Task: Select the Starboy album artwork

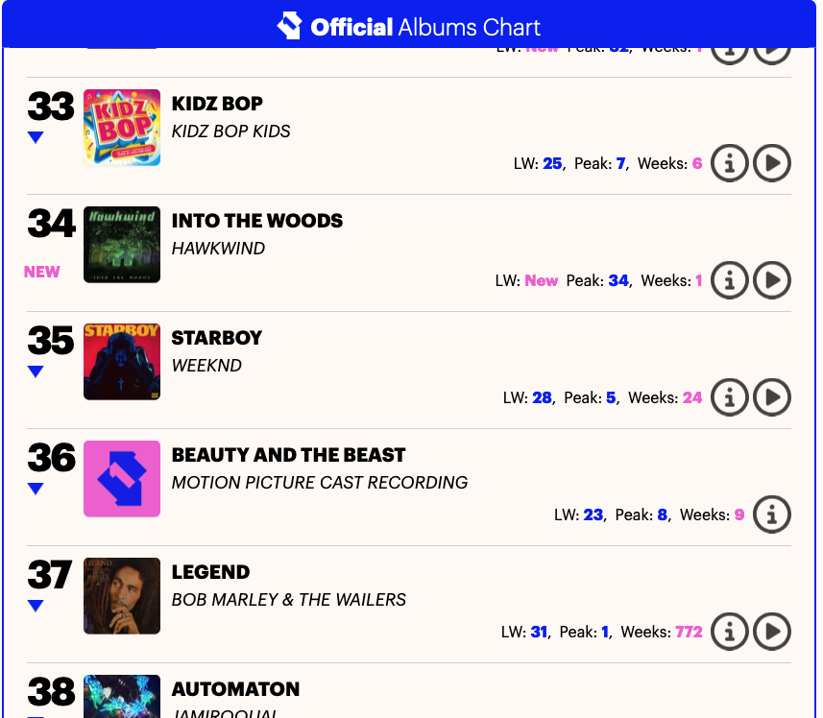Action: 122,362
